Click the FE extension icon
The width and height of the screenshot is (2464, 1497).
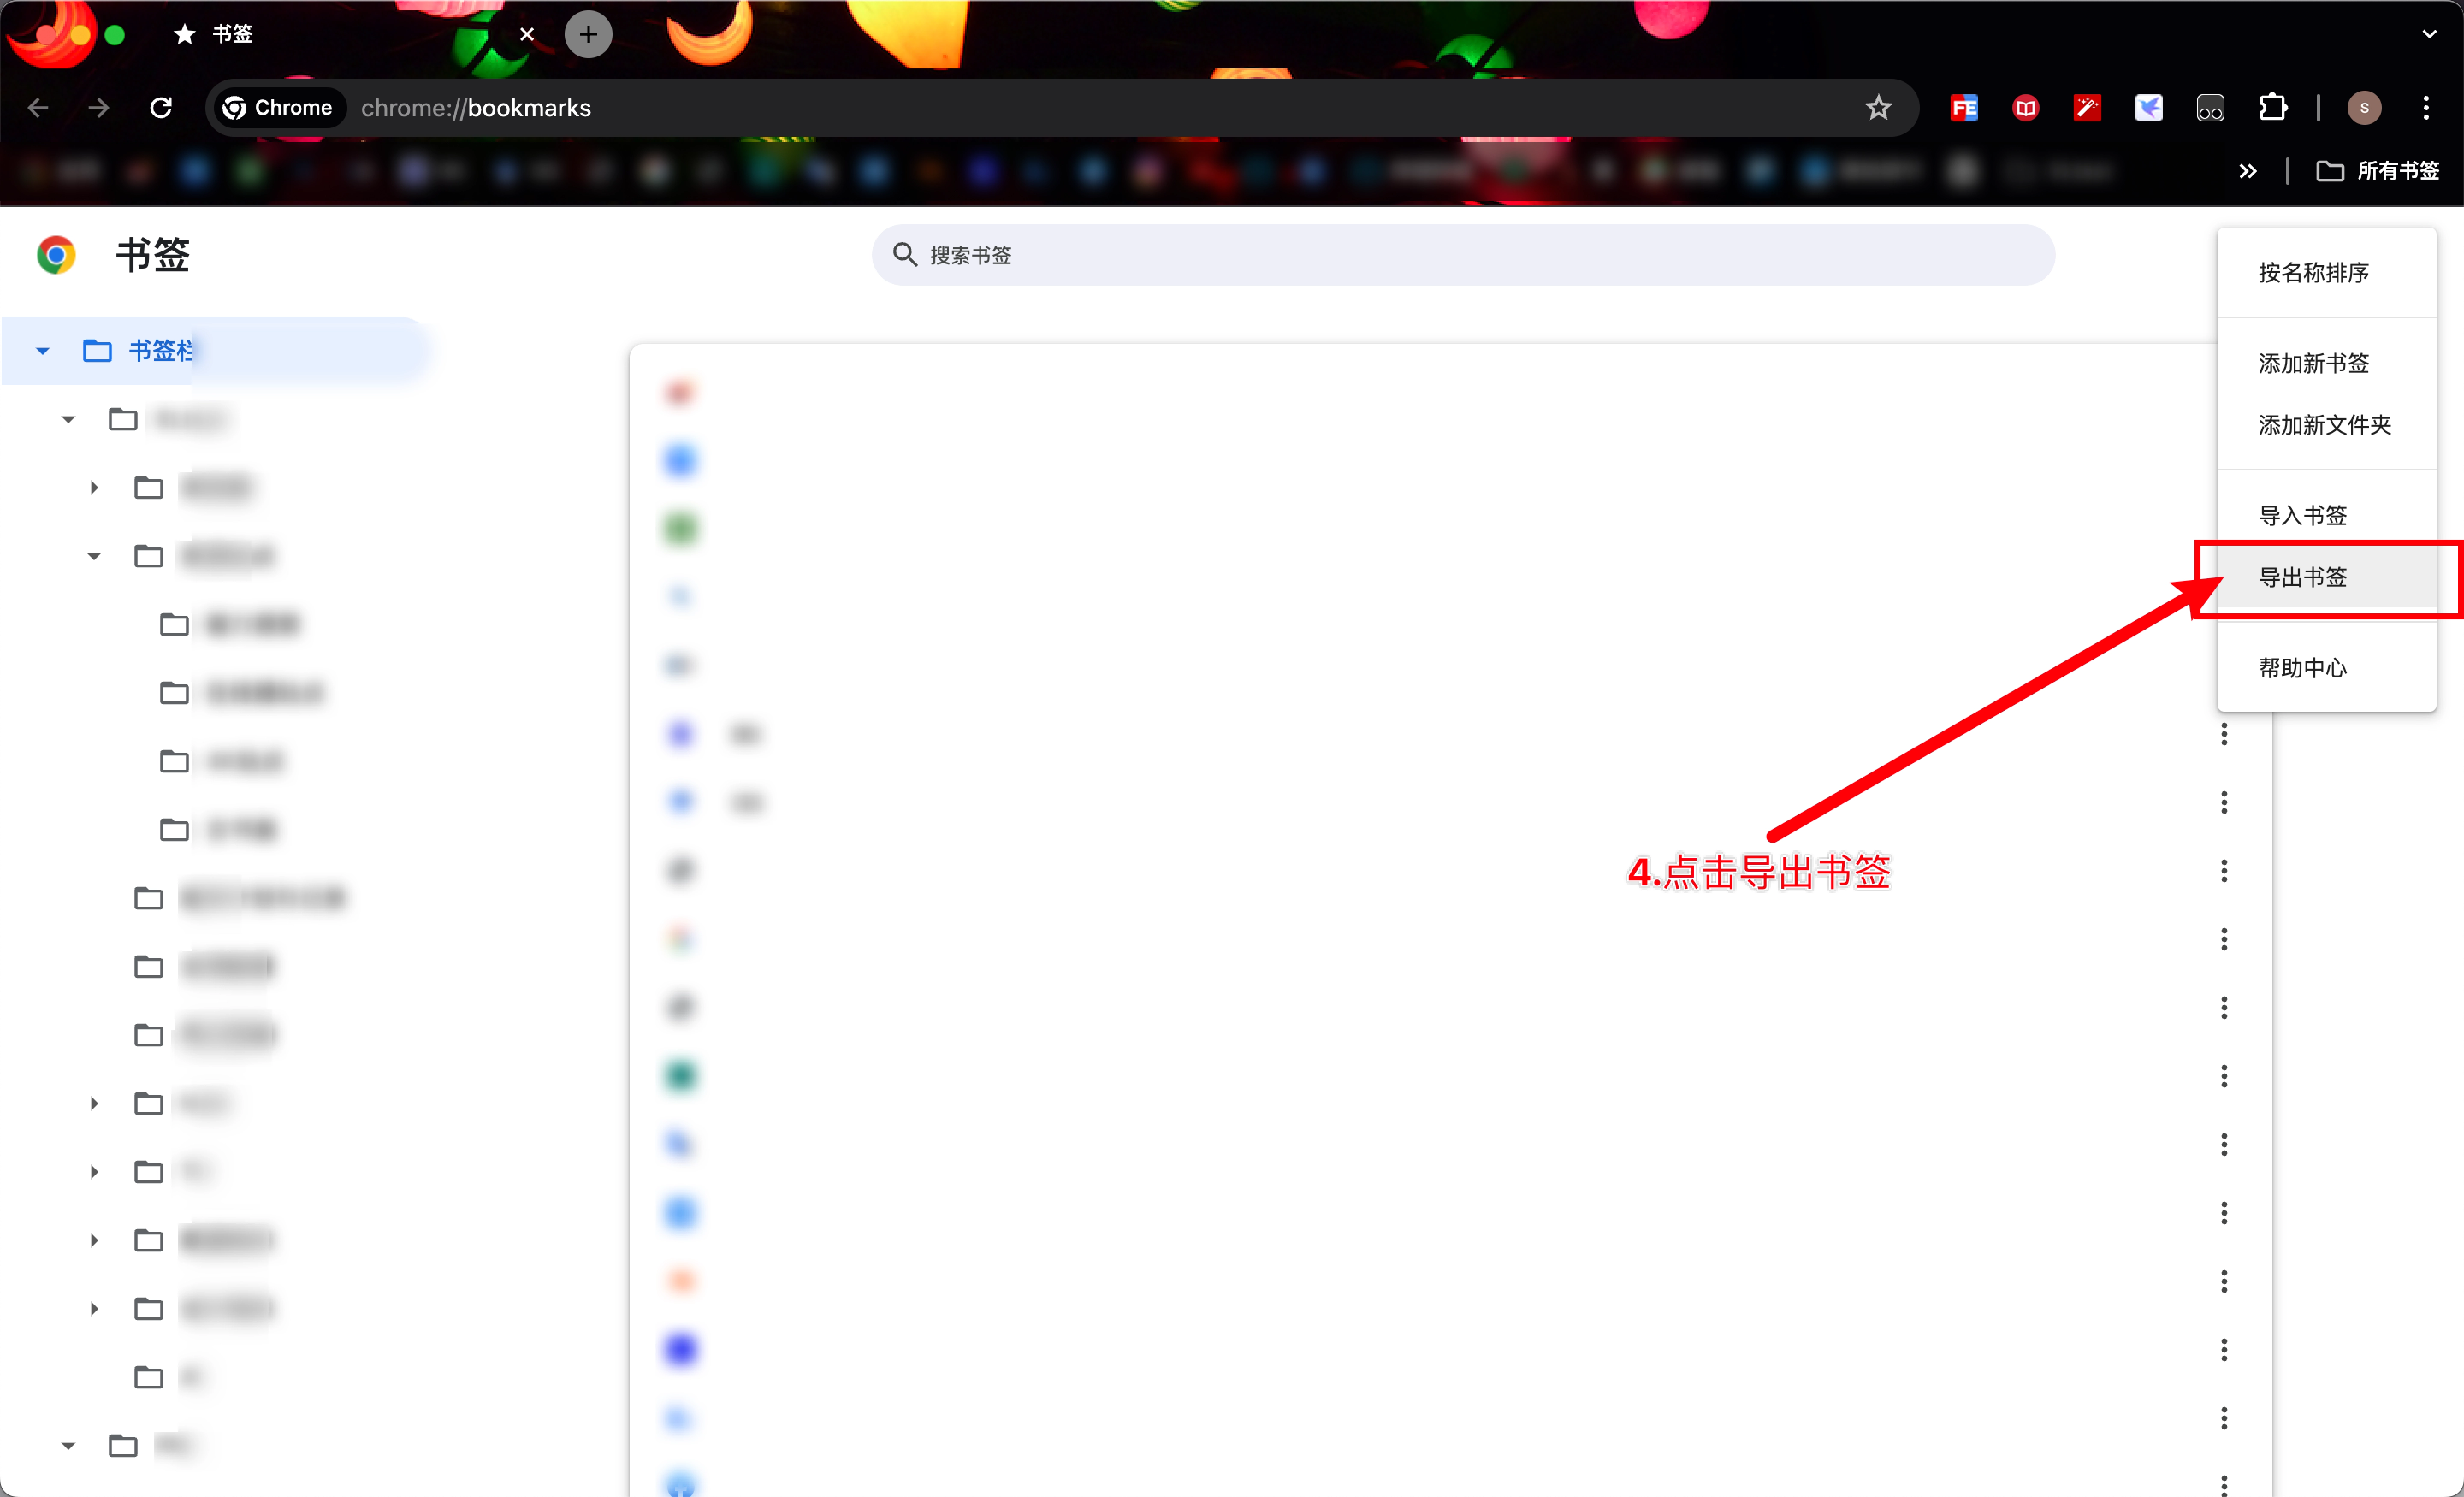pyautogui.click(x=1964, y=108)
